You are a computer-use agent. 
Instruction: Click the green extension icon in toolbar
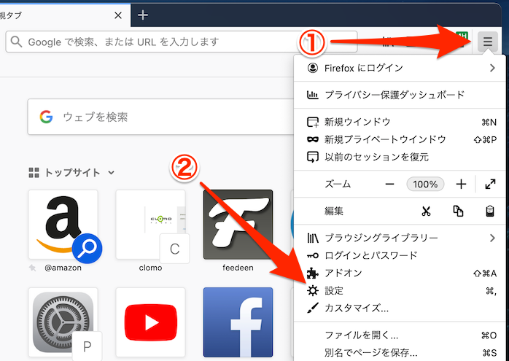pos(462,36)
